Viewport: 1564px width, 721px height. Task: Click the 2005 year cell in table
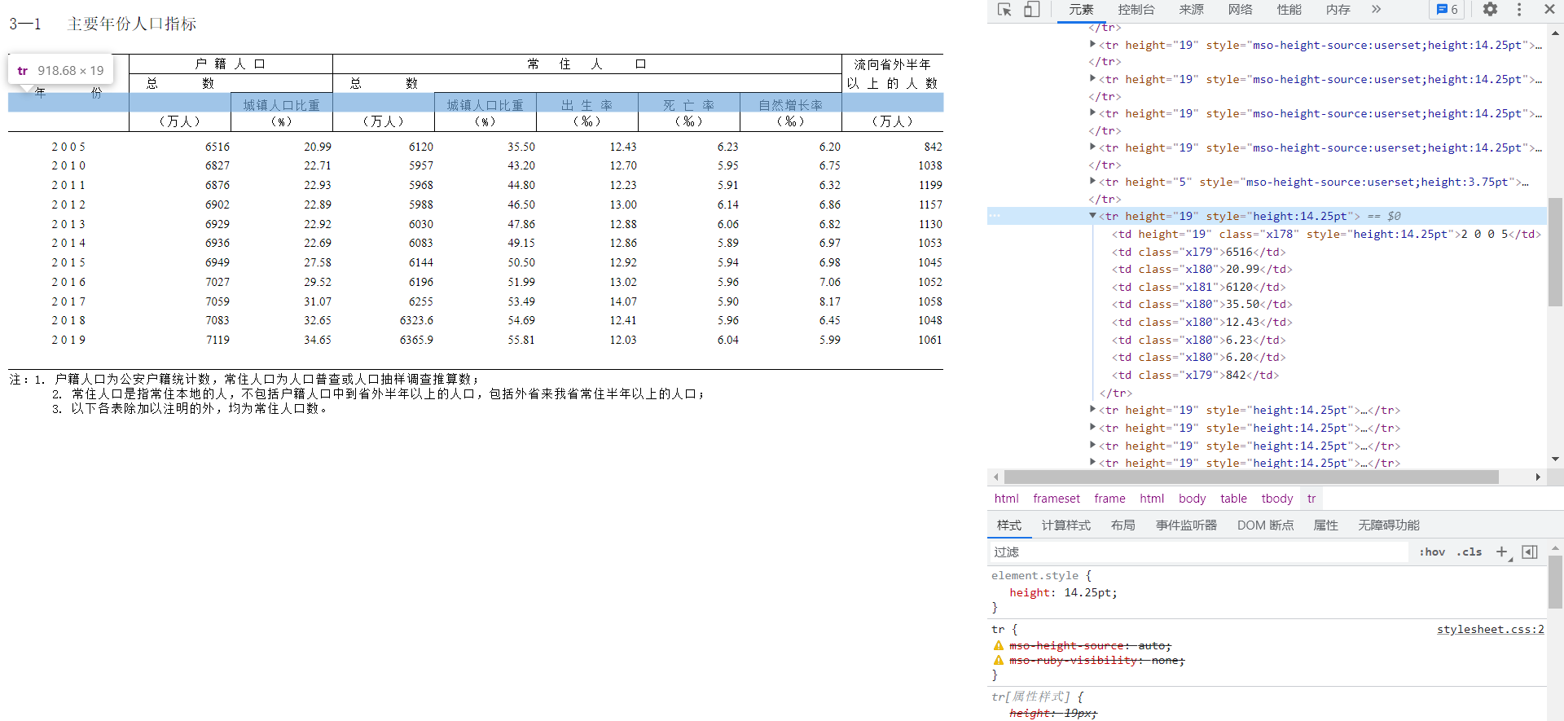click(x=68, y=147)
